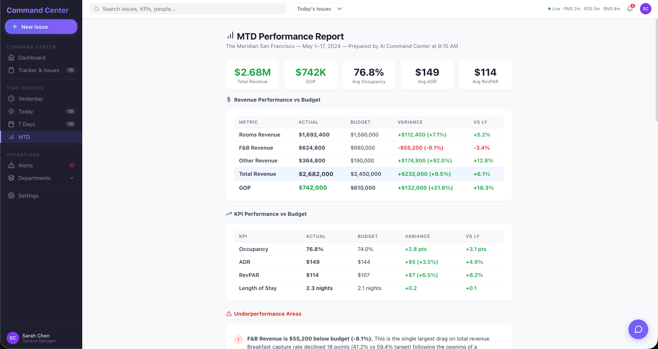
Task: Click the Tracker & Issues 10 badge
Action: point(71,70)
